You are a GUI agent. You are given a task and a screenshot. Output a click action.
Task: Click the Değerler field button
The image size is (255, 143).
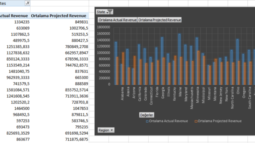[x=146, y=115]
